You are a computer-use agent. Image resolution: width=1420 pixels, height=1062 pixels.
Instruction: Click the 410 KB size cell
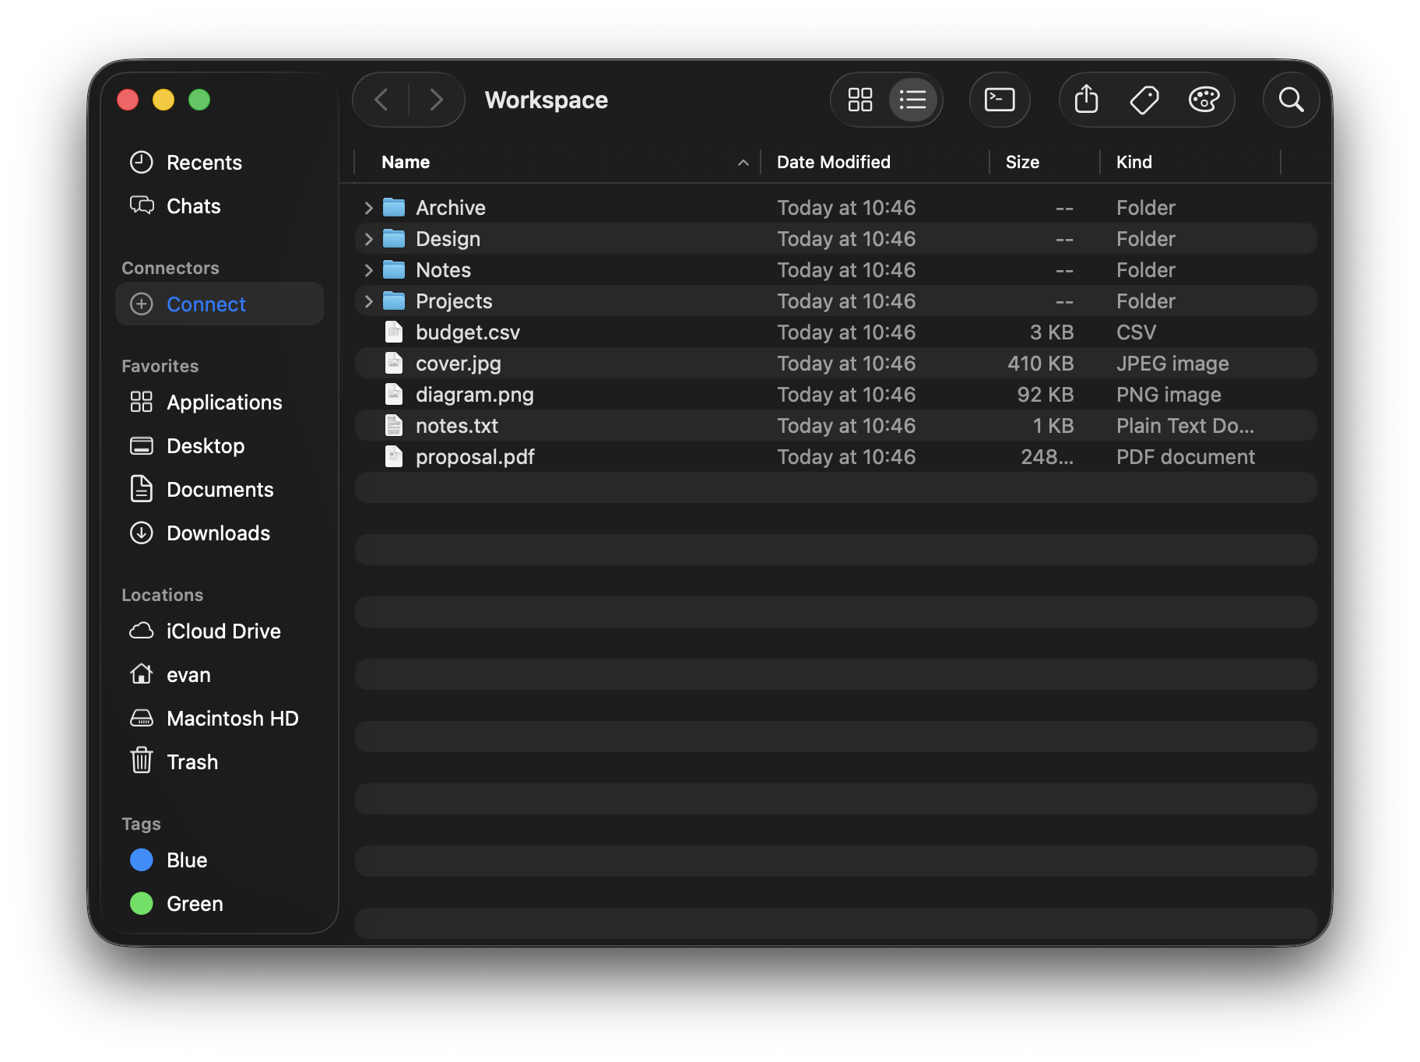pyautogui.click(x=1041, y=364)
